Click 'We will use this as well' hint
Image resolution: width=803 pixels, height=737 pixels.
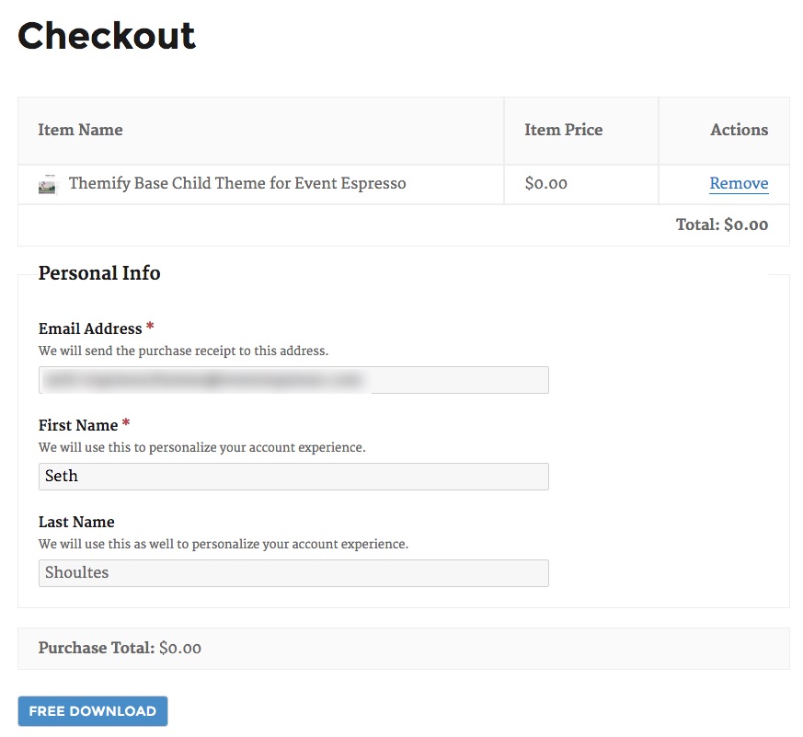point(224,544)
